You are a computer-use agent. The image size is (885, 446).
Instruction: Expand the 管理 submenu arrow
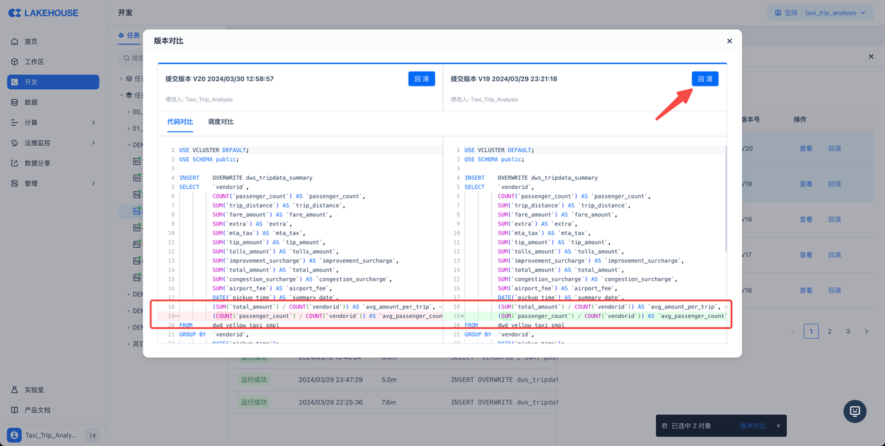coord(93,183)
